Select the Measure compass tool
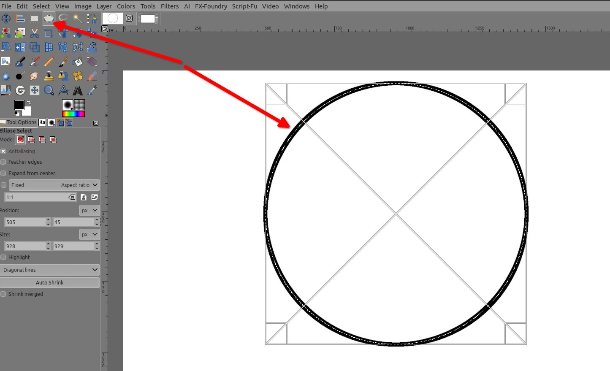 tap(63, 90)
